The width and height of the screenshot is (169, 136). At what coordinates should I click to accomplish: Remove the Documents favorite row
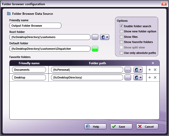[x=155, y=70]
